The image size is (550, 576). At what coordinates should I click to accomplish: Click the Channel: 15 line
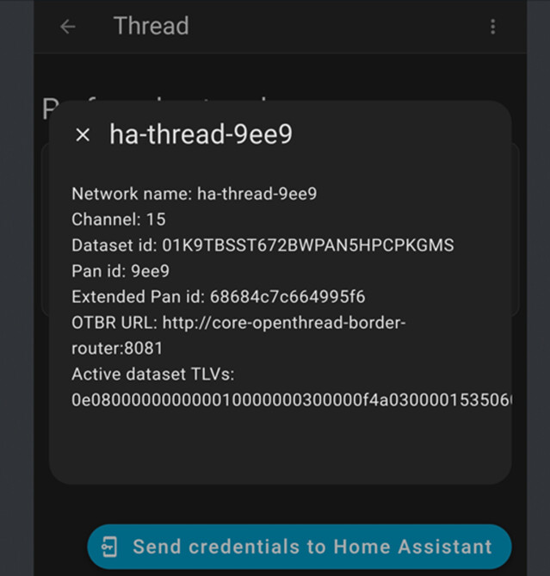click(x=119, y=220)
